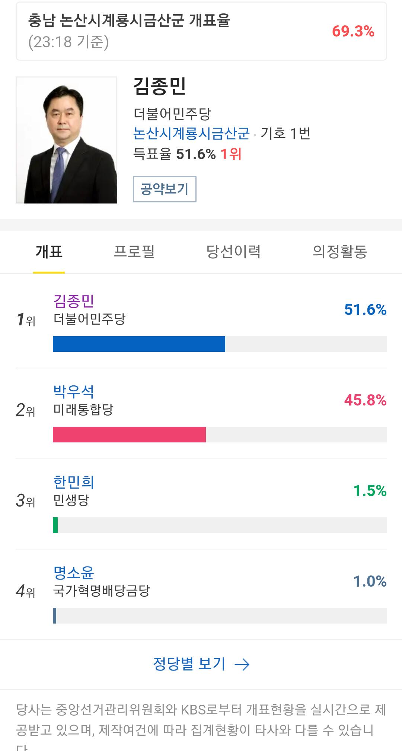Click candidate 명소윤 link
402x751 pixels.
(x=74, y=572)
